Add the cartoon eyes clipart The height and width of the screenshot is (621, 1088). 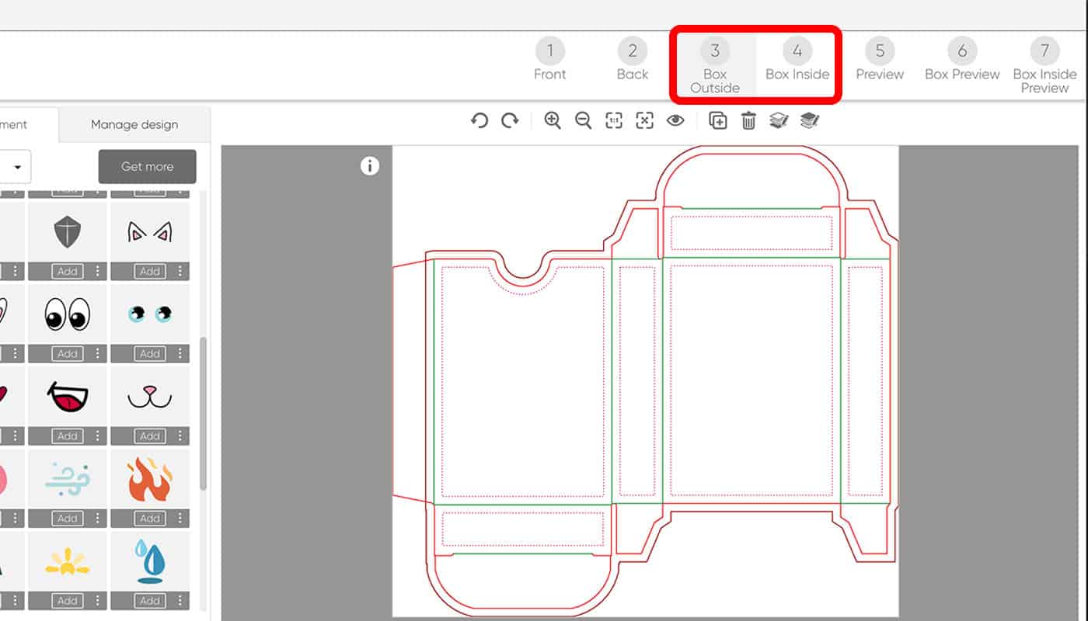68,353
